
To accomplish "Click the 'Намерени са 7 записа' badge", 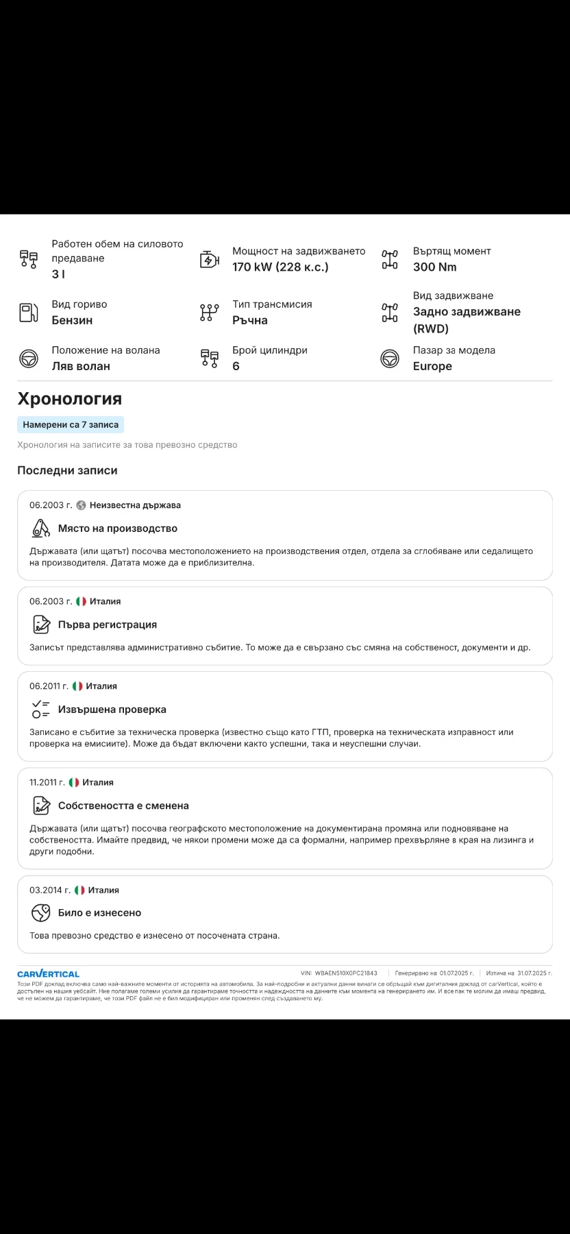I will pos(71,424).
